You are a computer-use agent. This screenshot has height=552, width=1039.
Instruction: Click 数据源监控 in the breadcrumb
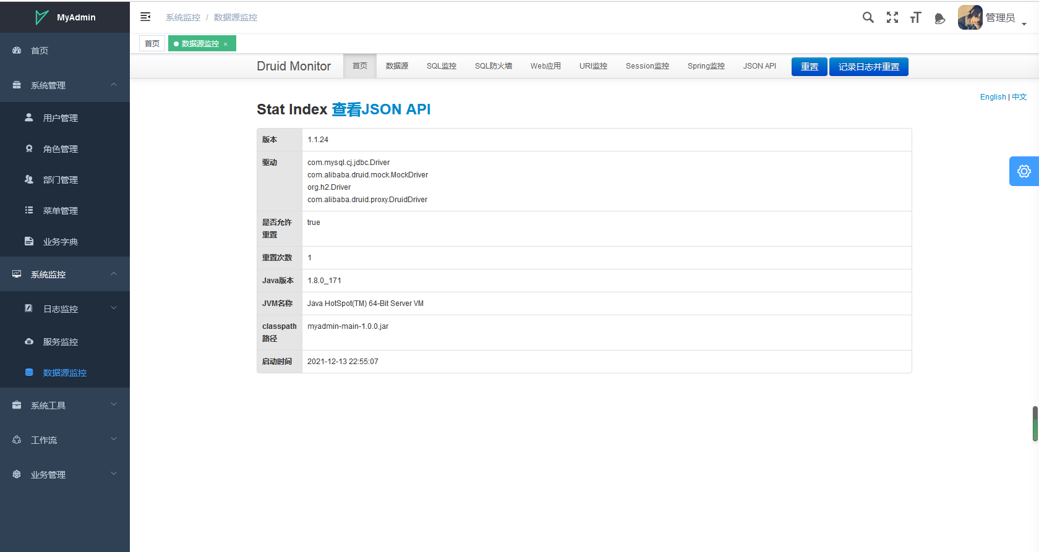[x=236, y=17]
